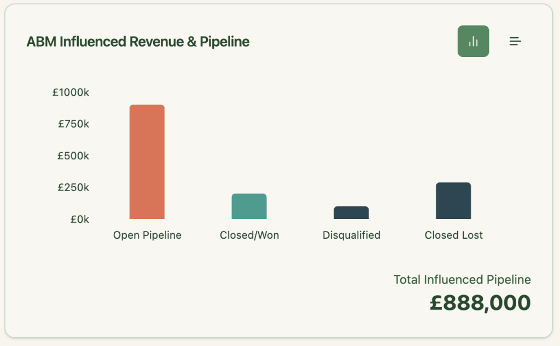
Task: Click the £1000k axis label
Action: pyautogui.click(x=72, y=92)
